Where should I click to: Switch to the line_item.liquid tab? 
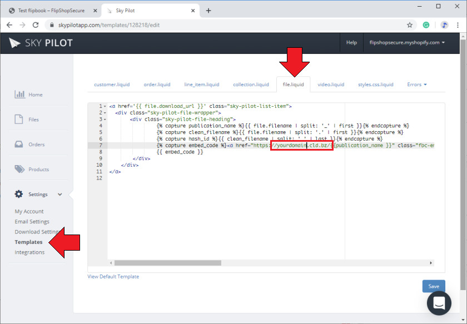(x=202, y=84)
